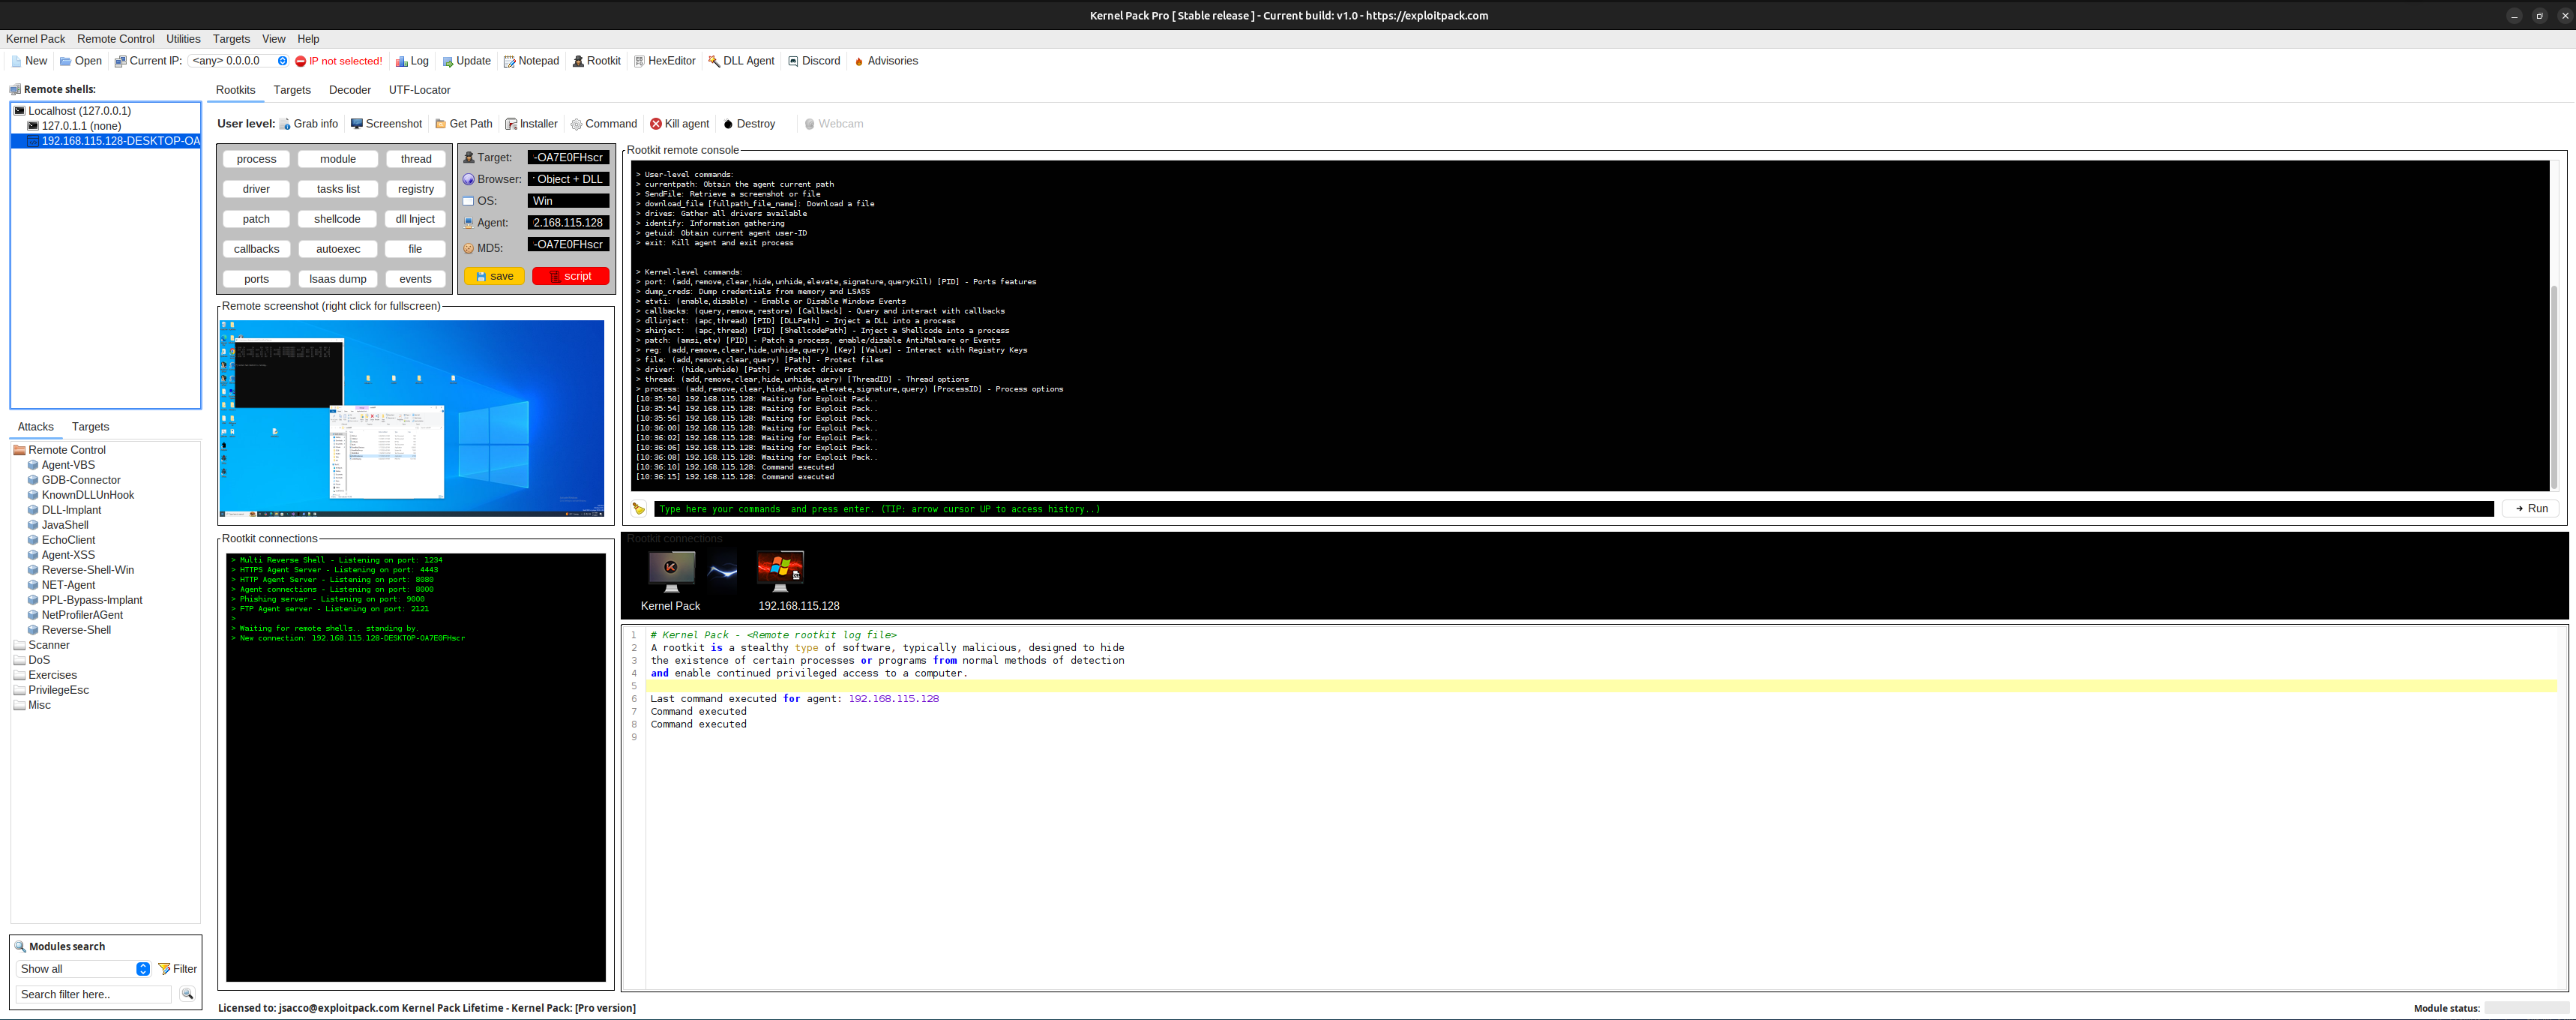Click Grab info user-level action
This screenshot has height=1020, width=2576.
308,124
